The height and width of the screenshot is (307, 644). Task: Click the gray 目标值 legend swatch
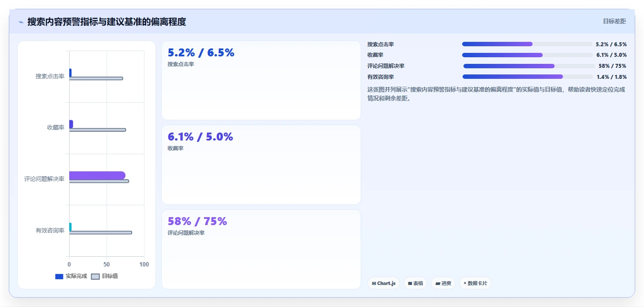pyautogui.click(x=95, y=277)
